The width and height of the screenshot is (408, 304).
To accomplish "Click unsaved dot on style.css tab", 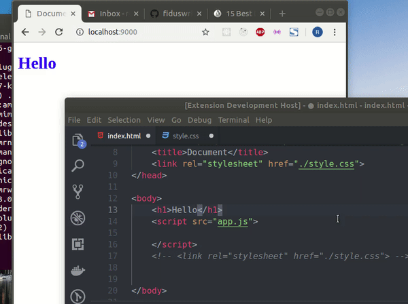I will (x=211, y=136).
